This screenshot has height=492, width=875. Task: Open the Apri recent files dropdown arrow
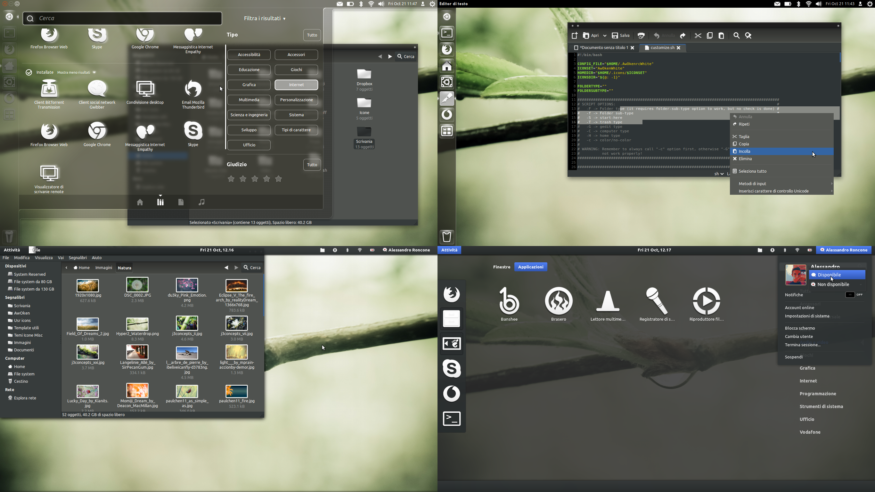[605, 36]
